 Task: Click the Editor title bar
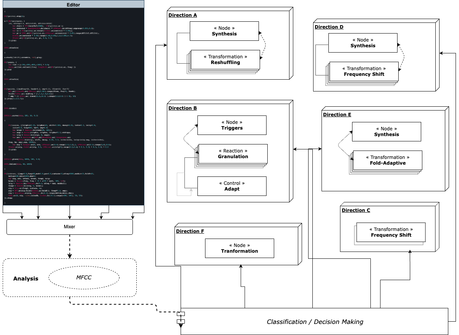(72, 4)
